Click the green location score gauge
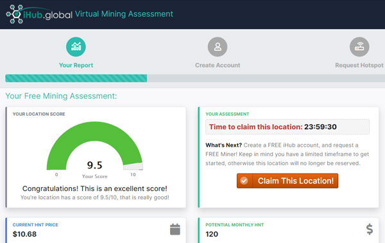385x243 pixels. pyautogui.click(x=94, y=145)
